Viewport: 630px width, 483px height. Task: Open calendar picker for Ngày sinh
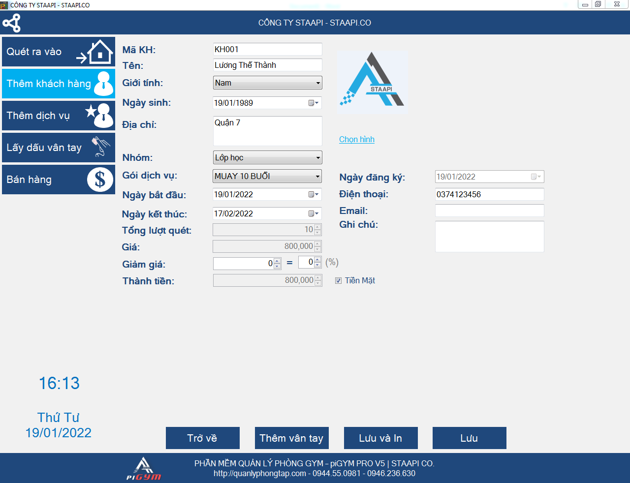point(313,103)
